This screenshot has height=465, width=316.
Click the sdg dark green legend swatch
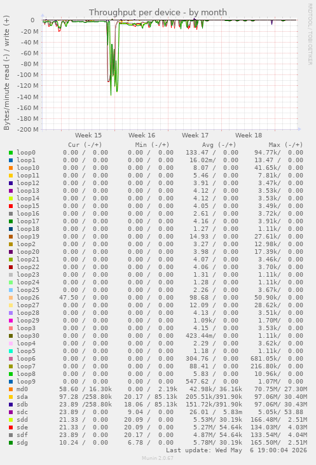[11, 443]
